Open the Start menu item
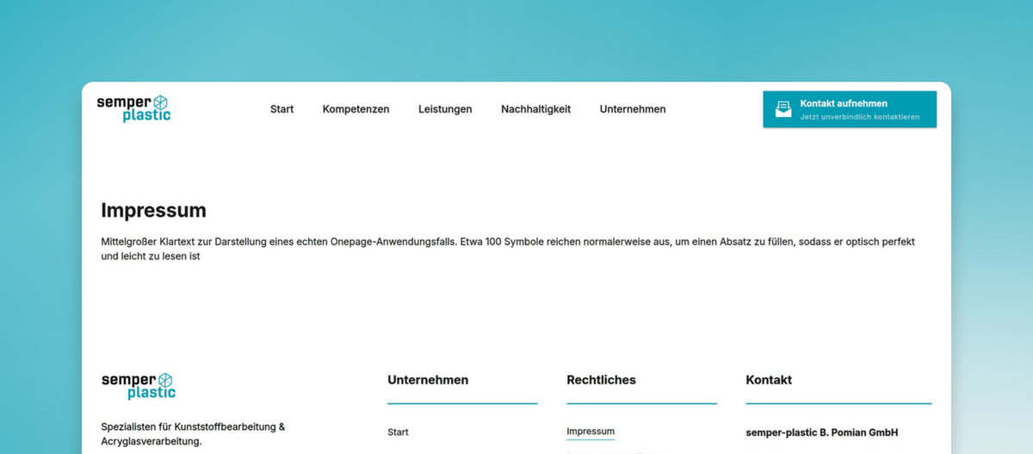1033x454 pixels. click(x=281, y=109)
